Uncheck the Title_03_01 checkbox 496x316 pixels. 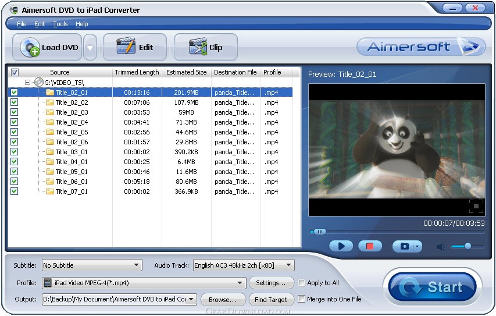coord(14,152)
